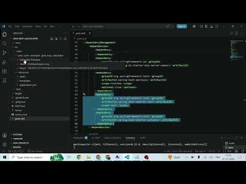Expand the Java Projects section
The width and height of the screenshot is (246, 184).
(x=21, y=143)
